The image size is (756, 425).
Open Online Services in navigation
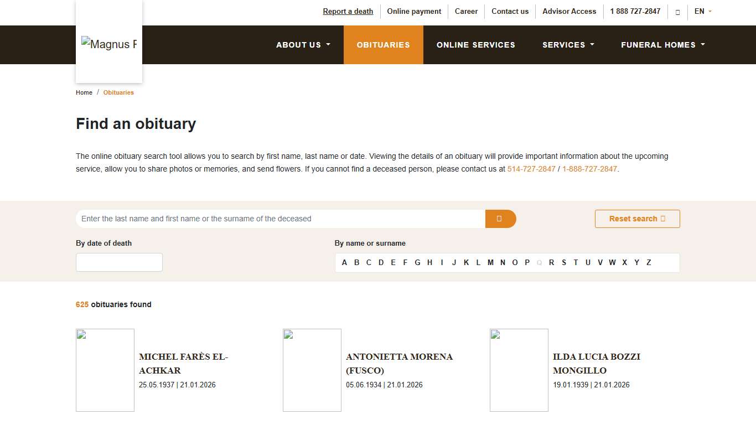(475, 45)
